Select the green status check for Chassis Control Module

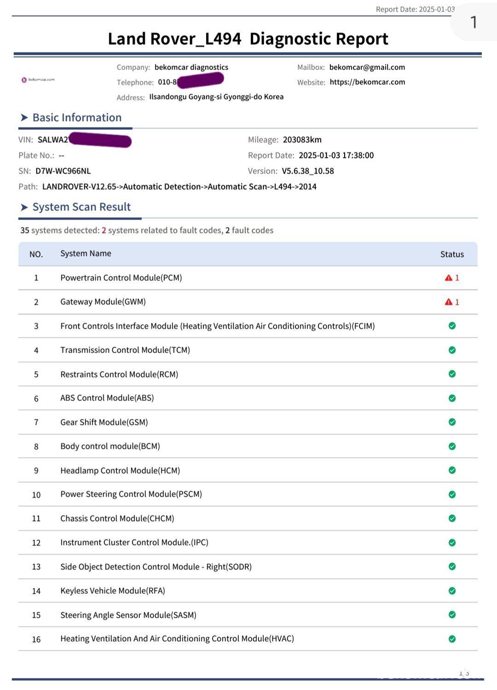click(x=452, y=518)
